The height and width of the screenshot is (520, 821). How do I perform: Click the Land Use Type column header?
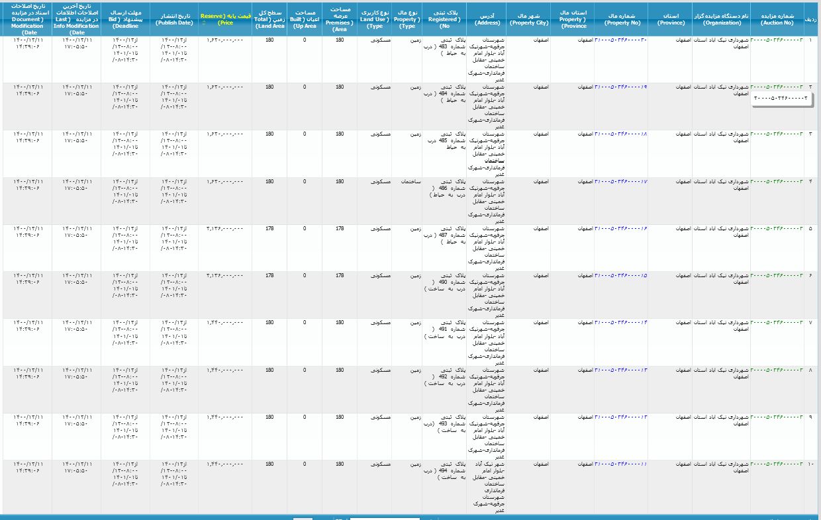click(x=375, y=18)
